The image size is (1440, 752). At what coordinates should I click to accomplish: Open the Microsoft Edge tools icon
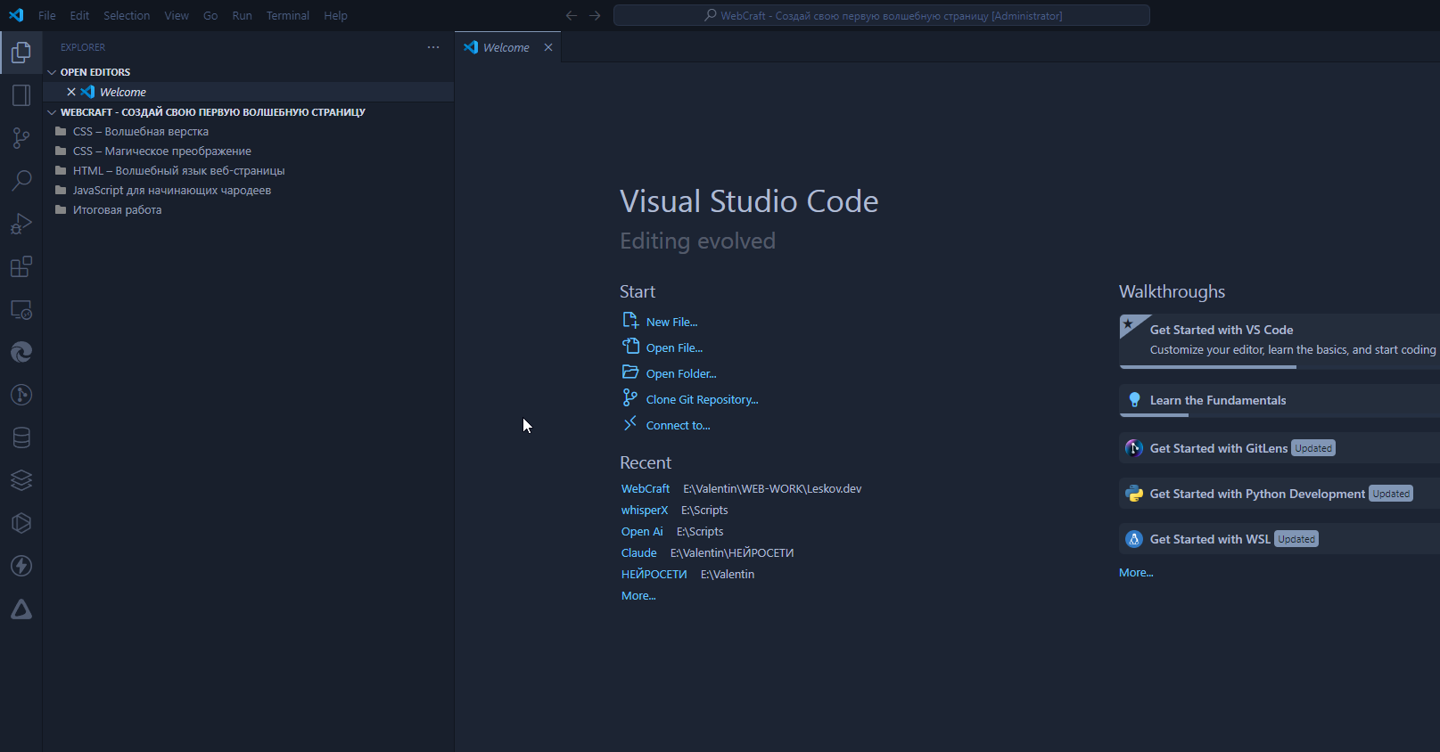[x=21, y=352]
